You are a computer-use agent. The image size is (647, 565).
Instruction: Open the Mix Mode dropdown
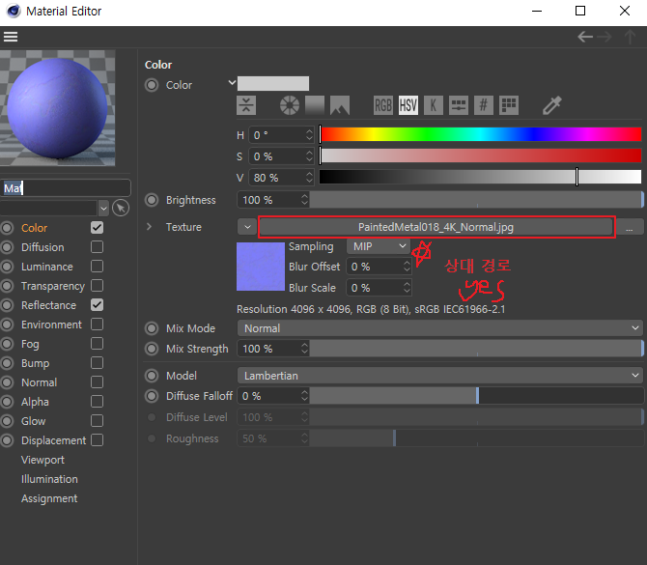(x=439, y=328)
